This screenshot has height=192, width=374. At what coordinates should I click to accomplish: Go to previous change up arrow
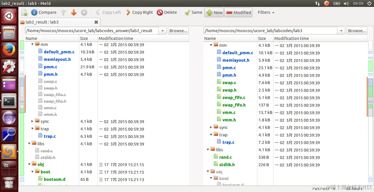(63, 12)
